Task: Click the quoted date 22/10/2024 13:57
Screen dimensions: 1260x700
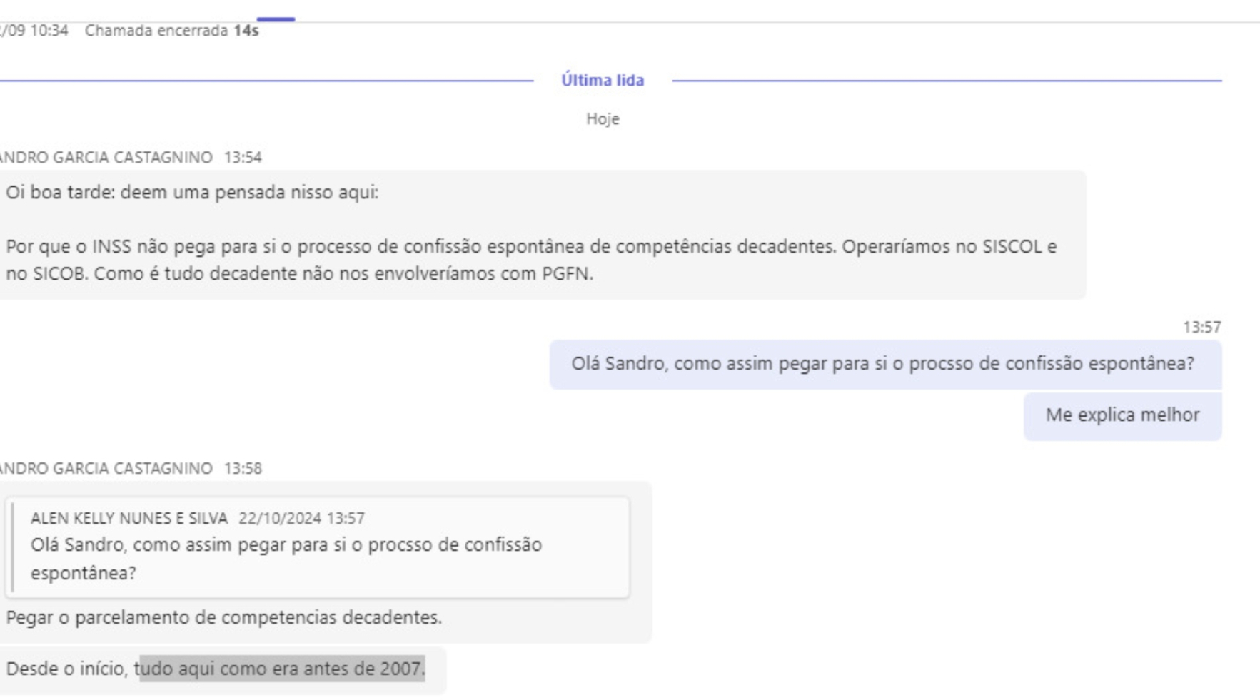Action: [301, 518]
